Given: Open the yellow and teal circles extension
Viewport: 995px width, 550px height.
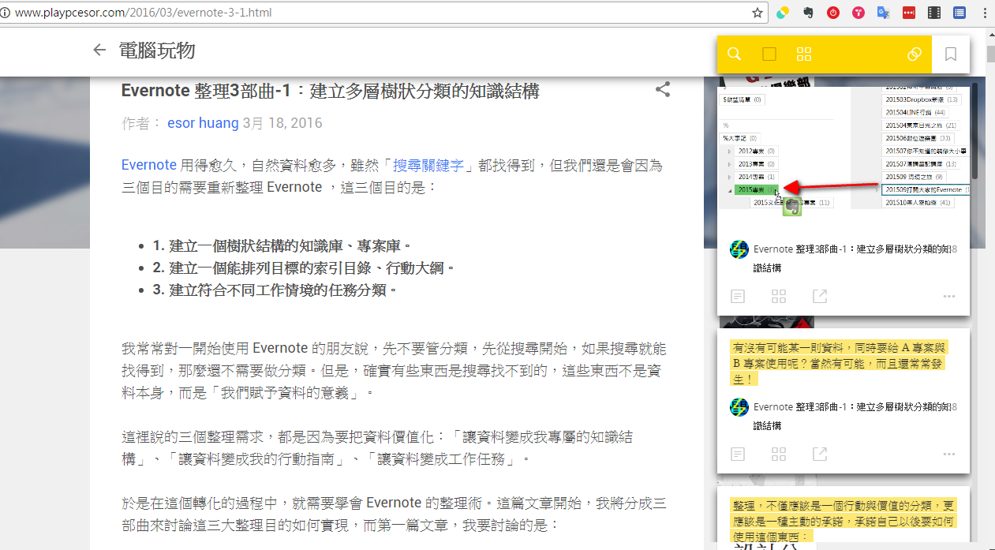Looking at the screenshot, I should coord(783,13).
